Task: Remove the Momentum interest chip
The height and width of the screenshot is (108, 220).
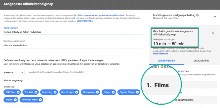Action: tap(97, 92)
